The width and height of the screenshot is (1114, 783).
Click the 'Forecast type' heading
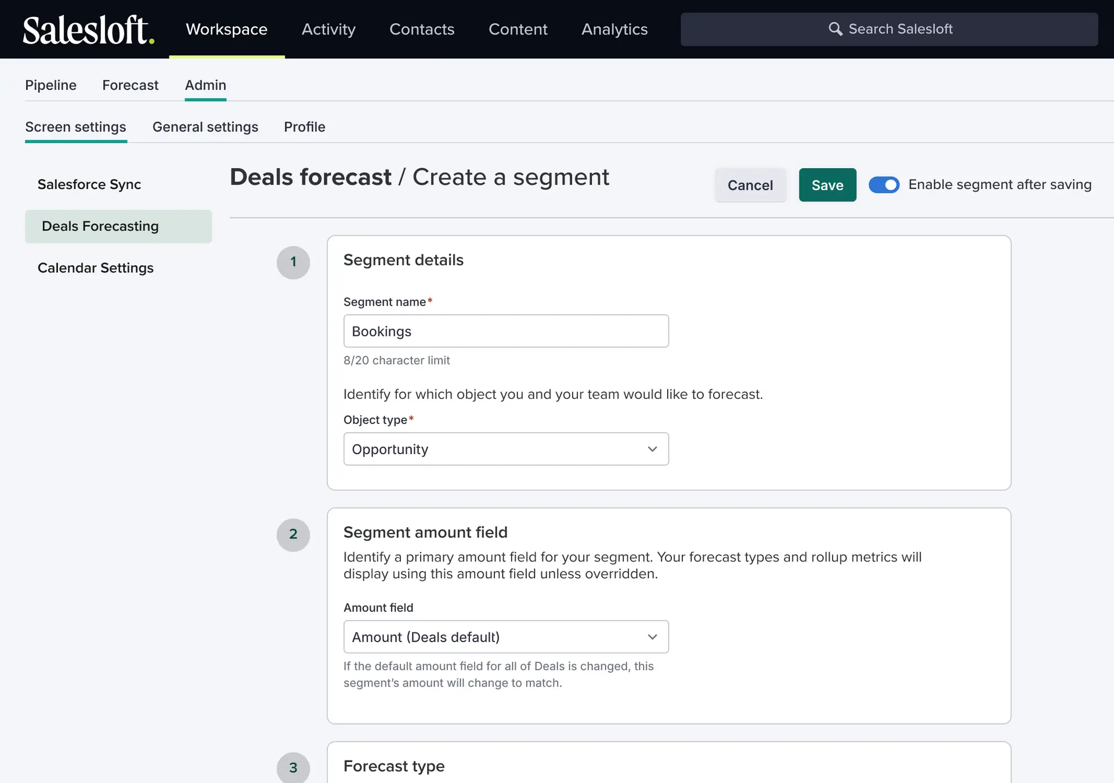[x=394, y=766]
